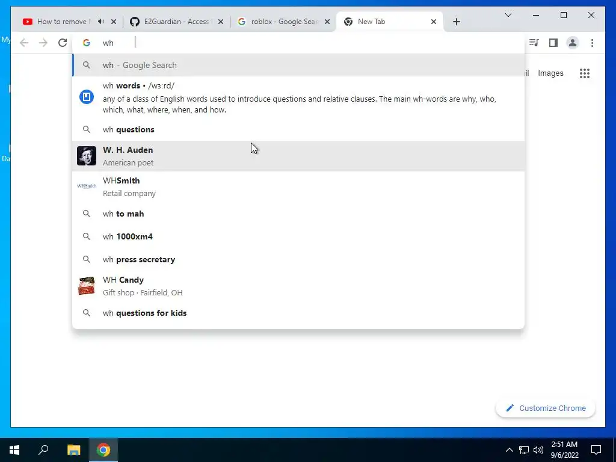
Task: Open the Google apps grid
Action: tap(585, 73)
